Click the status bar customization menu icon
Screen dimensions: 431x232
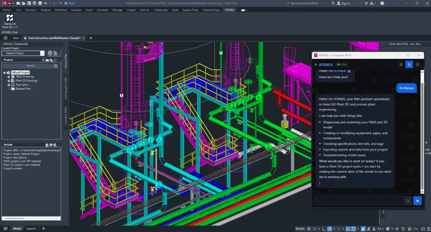click(x=429, y=229)
